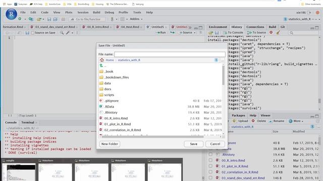Click the Find/Replace magnifier icon in editor
Screen dimensions: 323x181
point(62,33)
